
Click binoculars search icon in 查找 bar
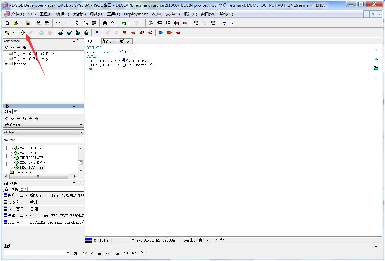point(76,253)
